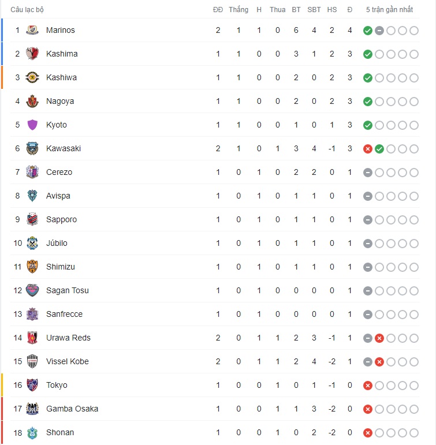The width and height of the screenshot is (436, 445).
Task: Click the purple Kyoto crest icon
Action: tap(32, 125)
